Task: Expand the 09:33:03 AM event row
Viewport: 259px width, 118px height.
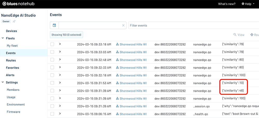Action: [x=60, y=52]
